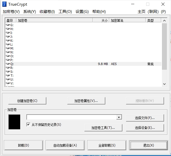Click the drive icon next to G:
The image size is (171, 156).
(8, 25)
